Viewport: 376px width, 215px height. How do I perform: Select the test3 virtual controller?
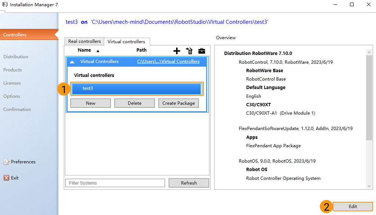click(x=136, y=89)
